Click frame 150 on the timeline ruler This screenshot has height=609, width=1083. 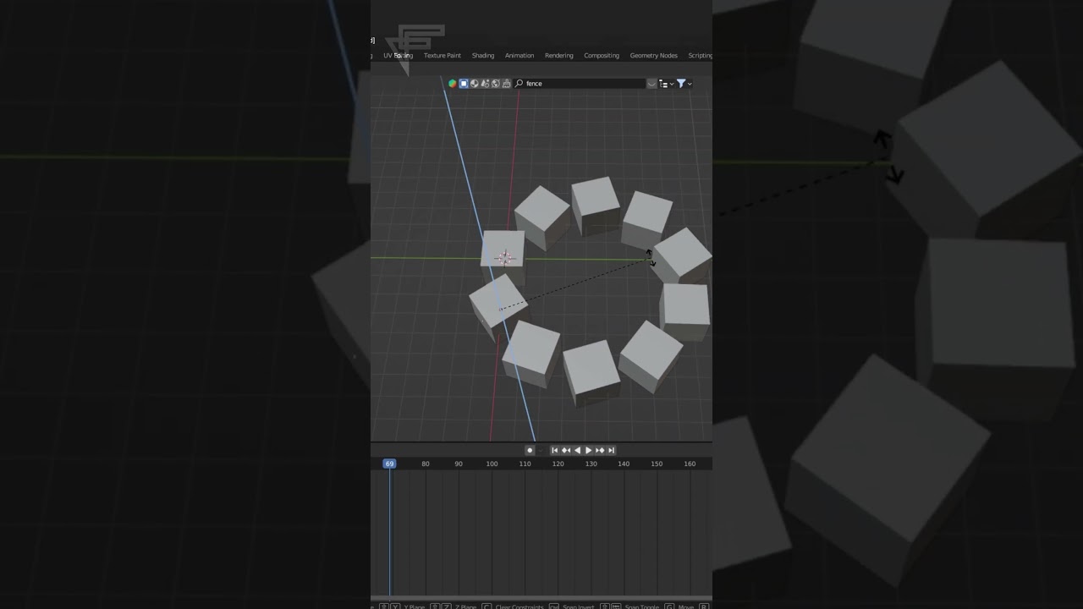click(657, 464)
